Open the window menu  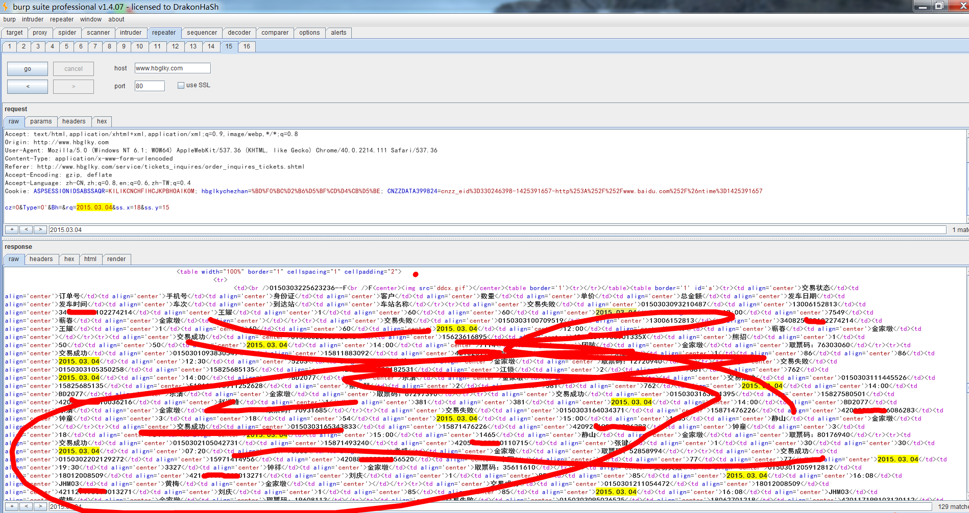pyautogui.click(x=91, y=19)
